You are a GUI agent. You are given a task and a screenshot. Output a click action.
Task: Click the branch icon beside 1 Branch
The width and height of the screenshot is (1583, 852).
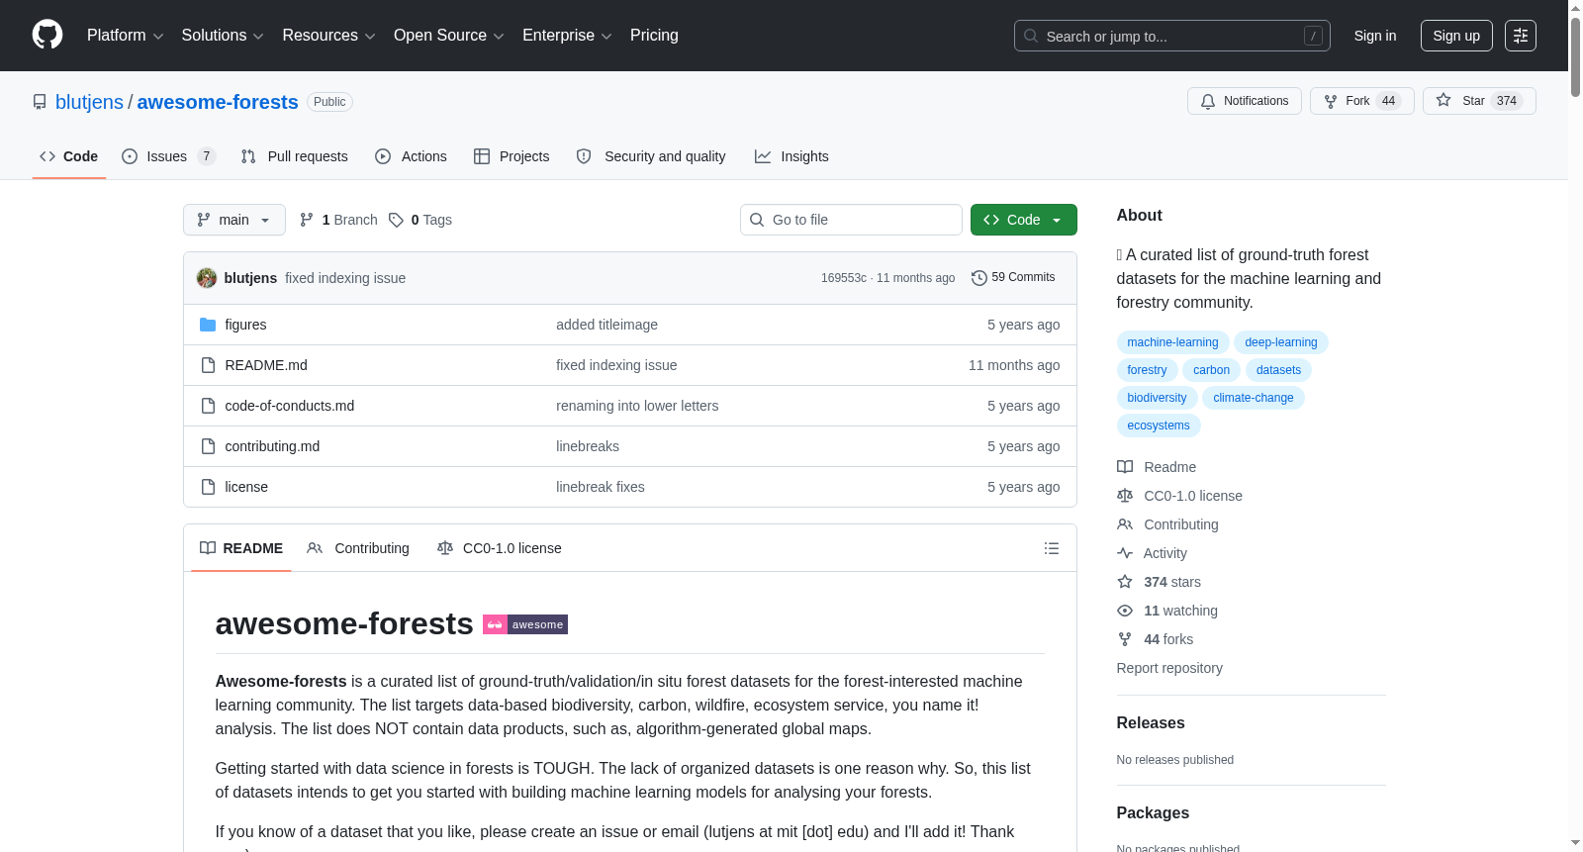(x=307, y=220)
